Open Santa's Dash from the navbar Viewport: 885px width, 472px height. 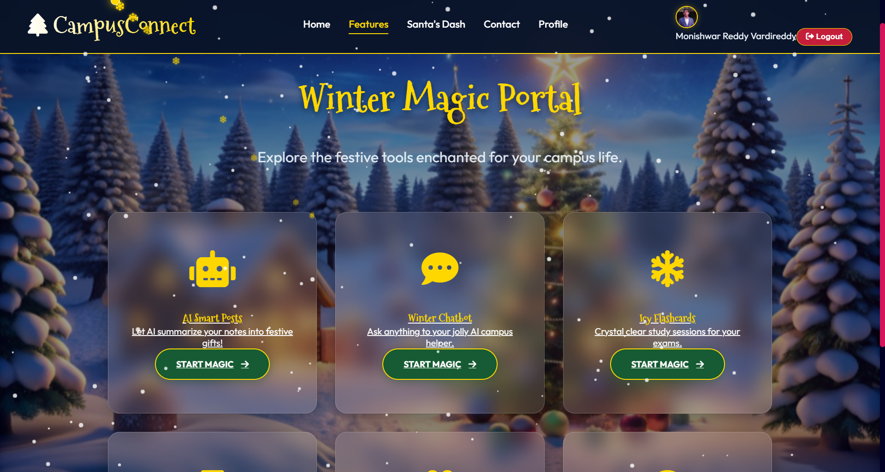(x=436, y=24)
